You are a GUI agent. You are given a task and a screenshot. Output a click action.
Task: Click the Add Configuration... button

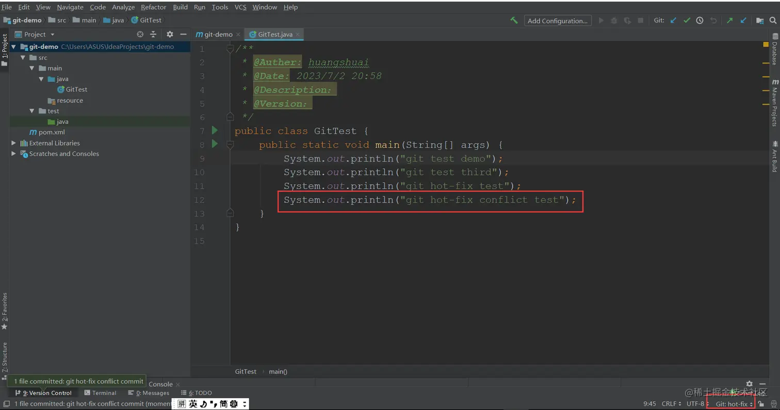(558, 21)
